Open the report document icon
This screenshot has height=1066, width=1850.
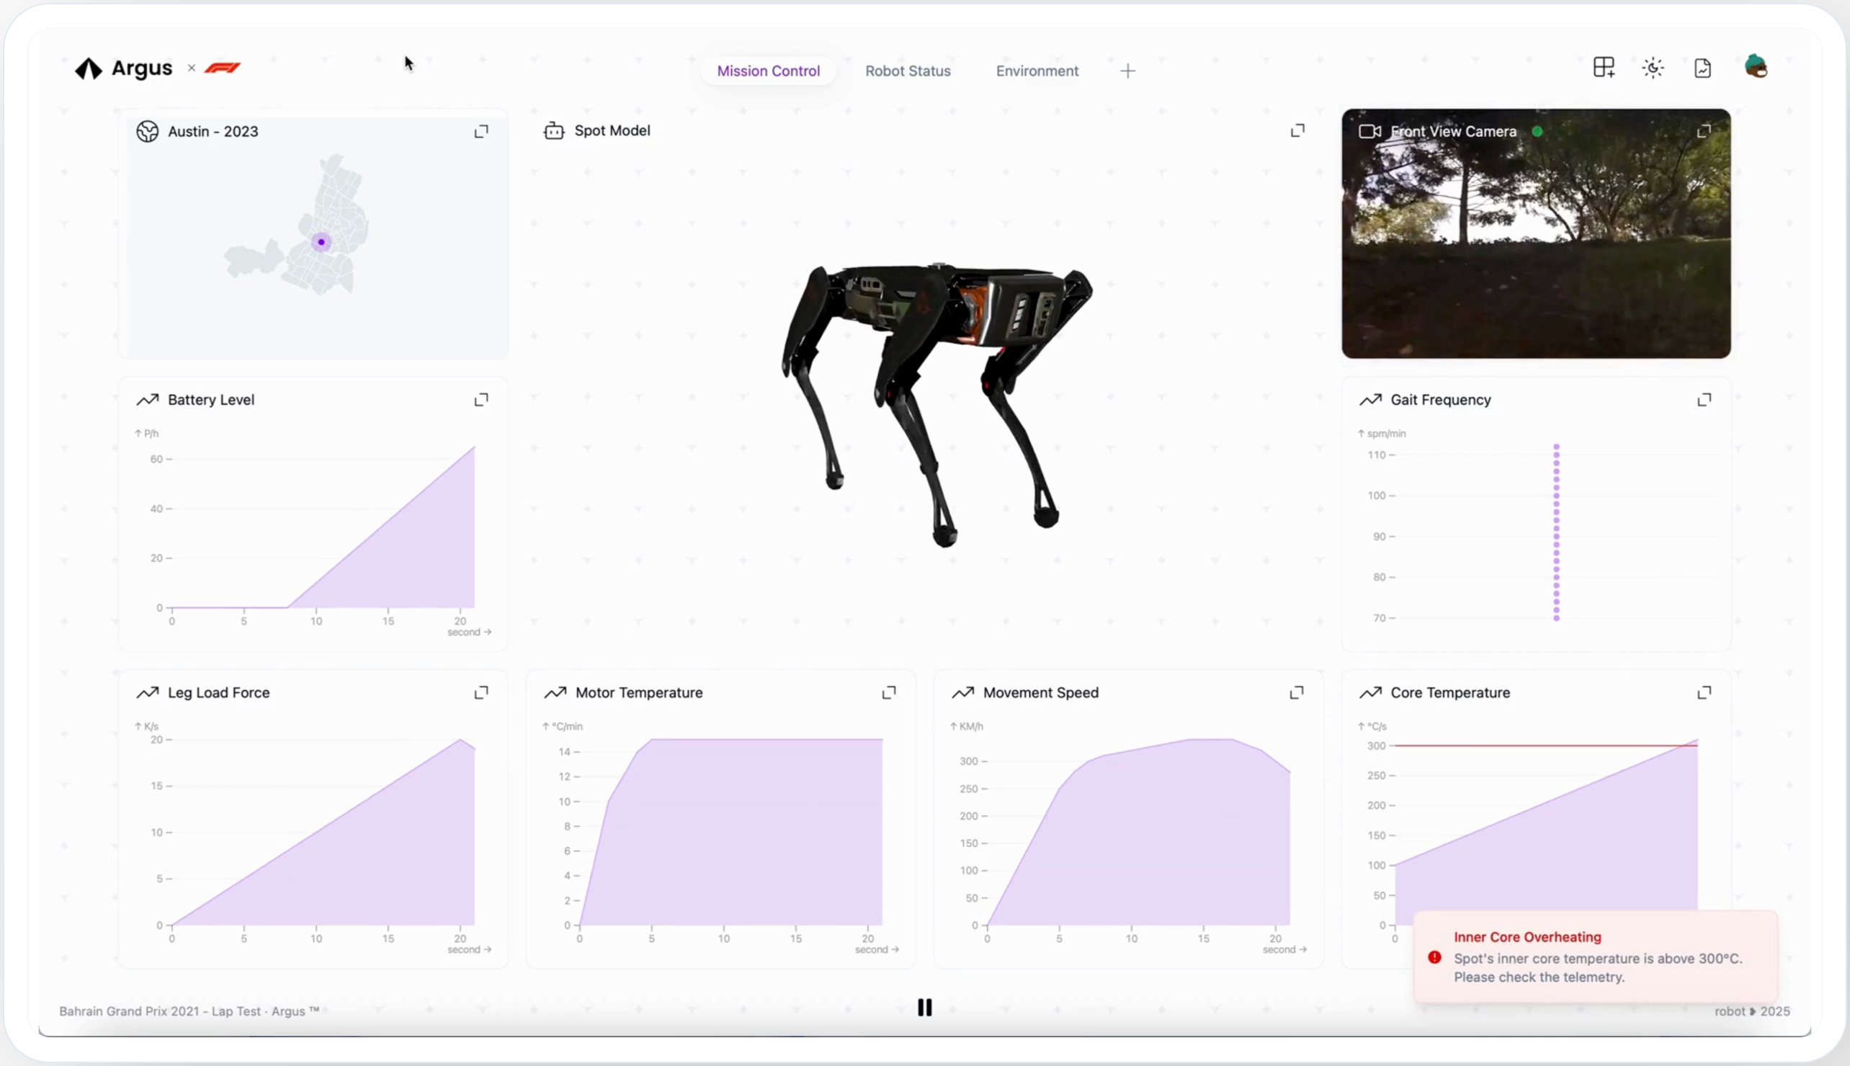click(x=1702, y=68)
